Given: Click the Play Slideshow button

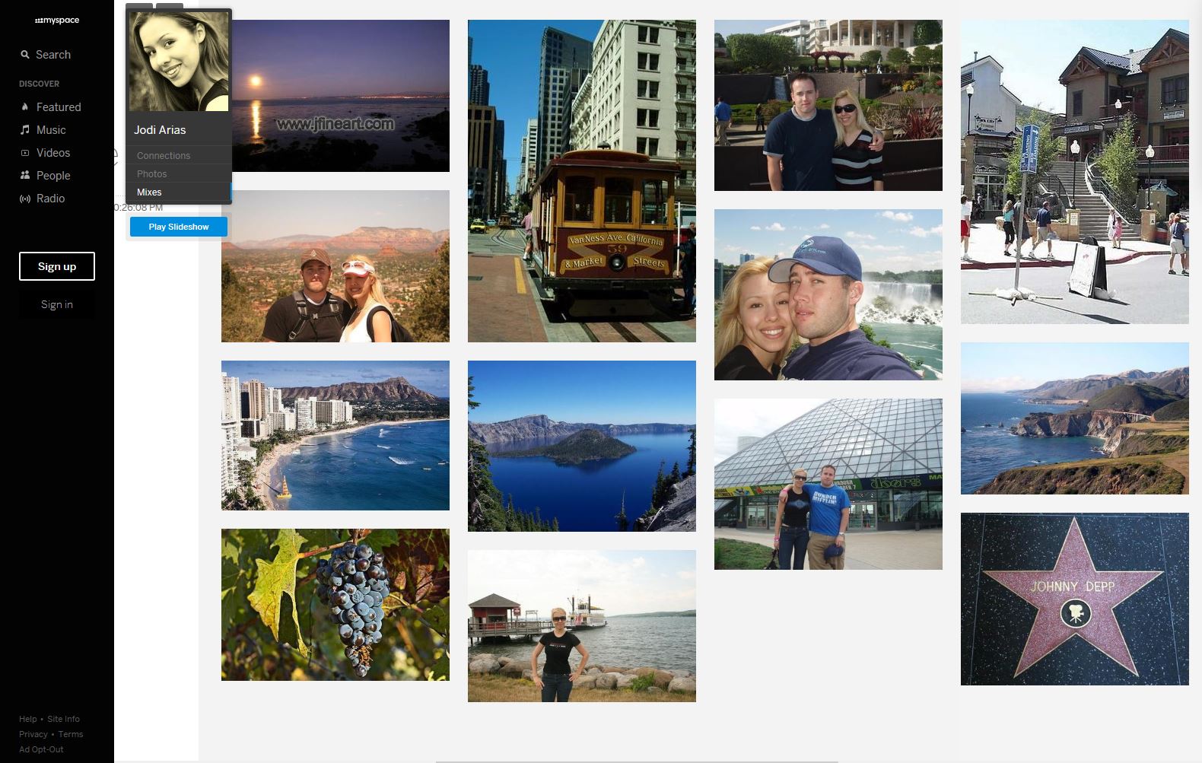Looking at the screenshot, I should pos(179,227).
